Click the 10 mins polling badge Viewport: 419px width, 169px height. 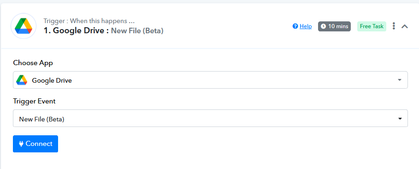click(x=334, y=26)
